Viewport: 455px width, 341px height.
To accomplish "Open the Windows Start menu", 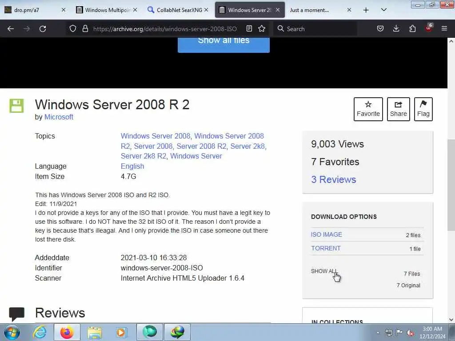I will 12,332.
